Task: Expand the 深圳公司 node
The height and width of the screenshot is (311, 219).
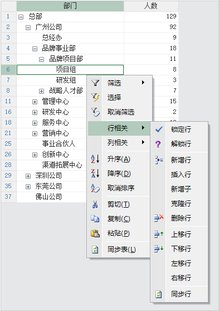Action: tap(28, 176)
